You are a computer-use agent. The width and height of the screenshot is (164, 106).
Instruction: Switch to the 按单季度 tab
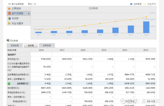tap(47, 46)
